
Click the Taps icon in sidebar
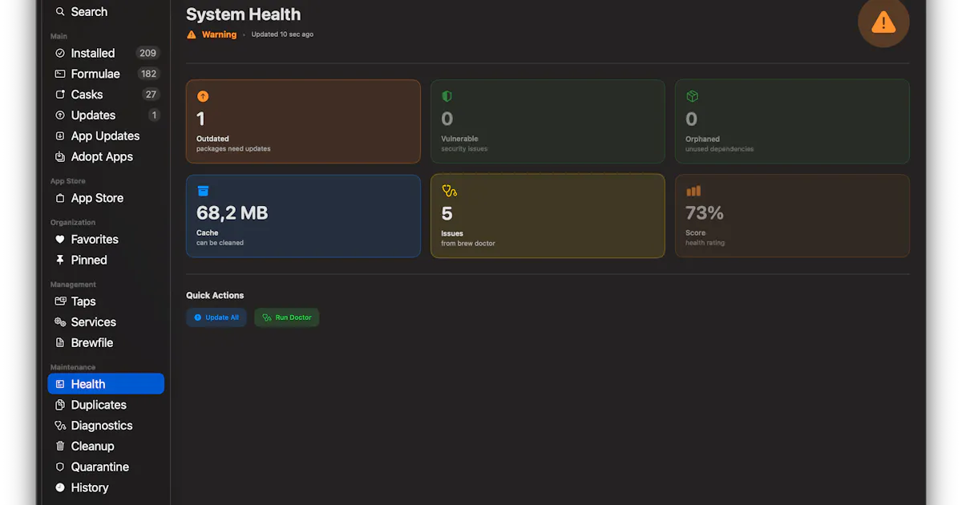60,301
